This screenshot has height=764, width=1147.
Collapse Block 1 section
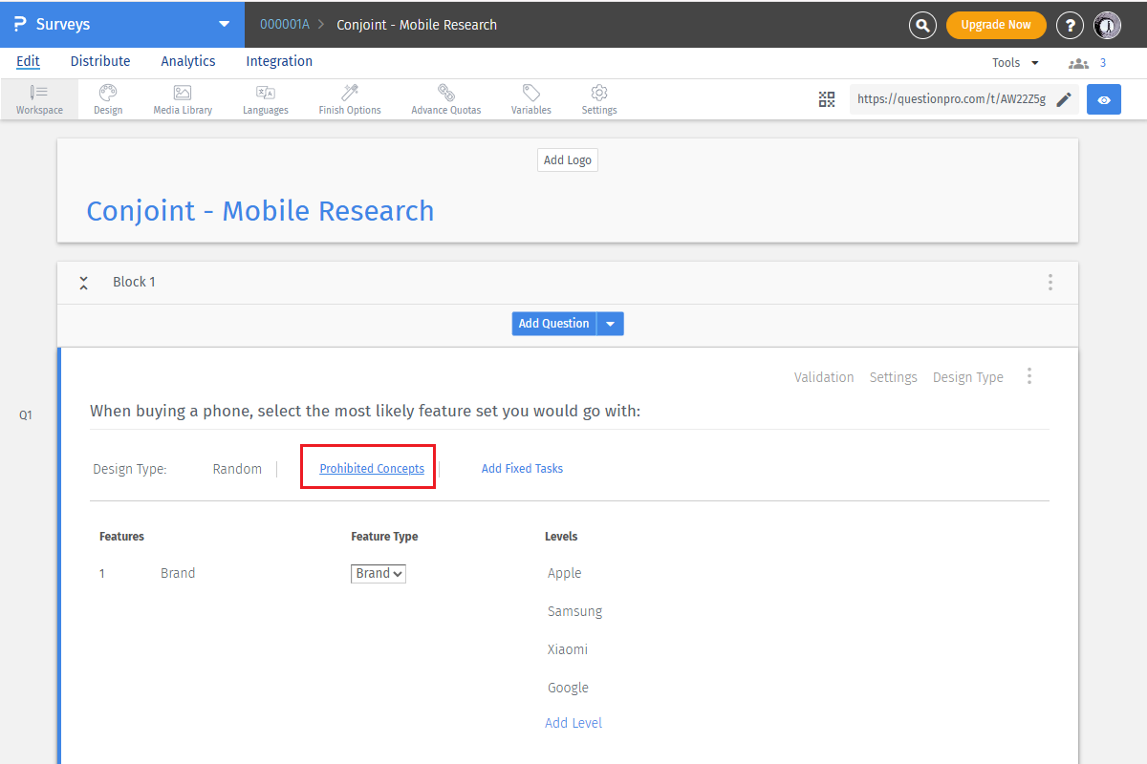tap(84, 283)
